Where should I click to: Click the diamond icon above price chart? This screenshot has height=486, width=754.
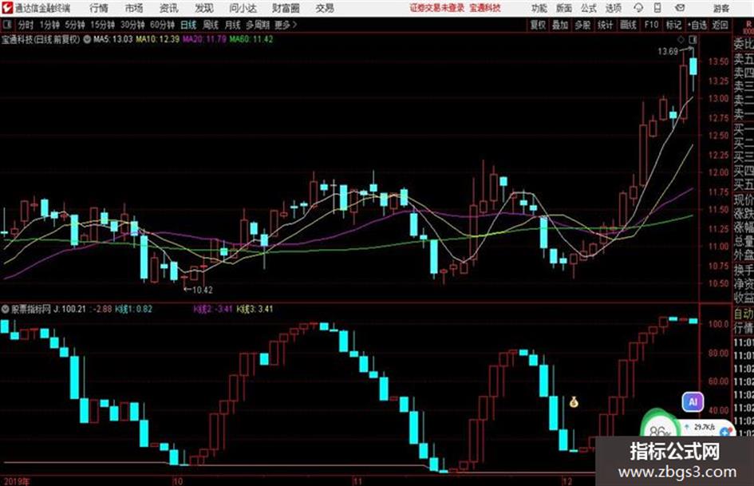681,39
